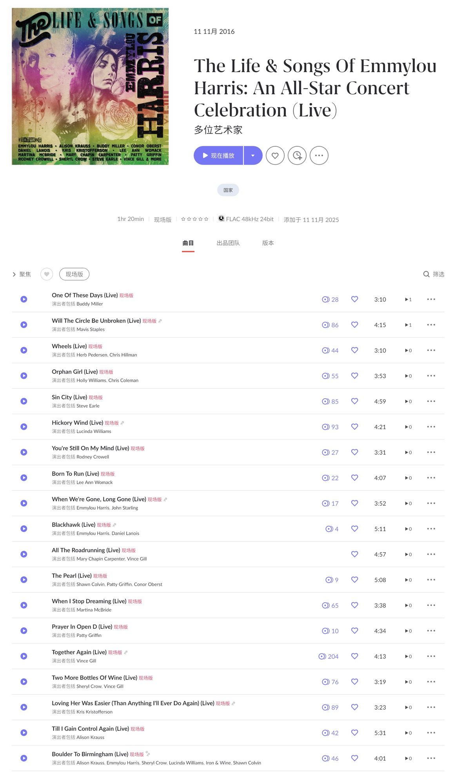
Task: Expand the 聚焦 section
Action: click(22, 274)
